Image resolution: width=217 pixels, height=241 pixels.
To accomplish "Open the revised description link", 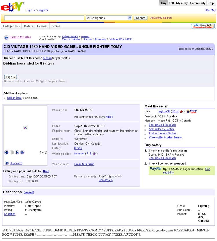I will (x=29, y=192).
